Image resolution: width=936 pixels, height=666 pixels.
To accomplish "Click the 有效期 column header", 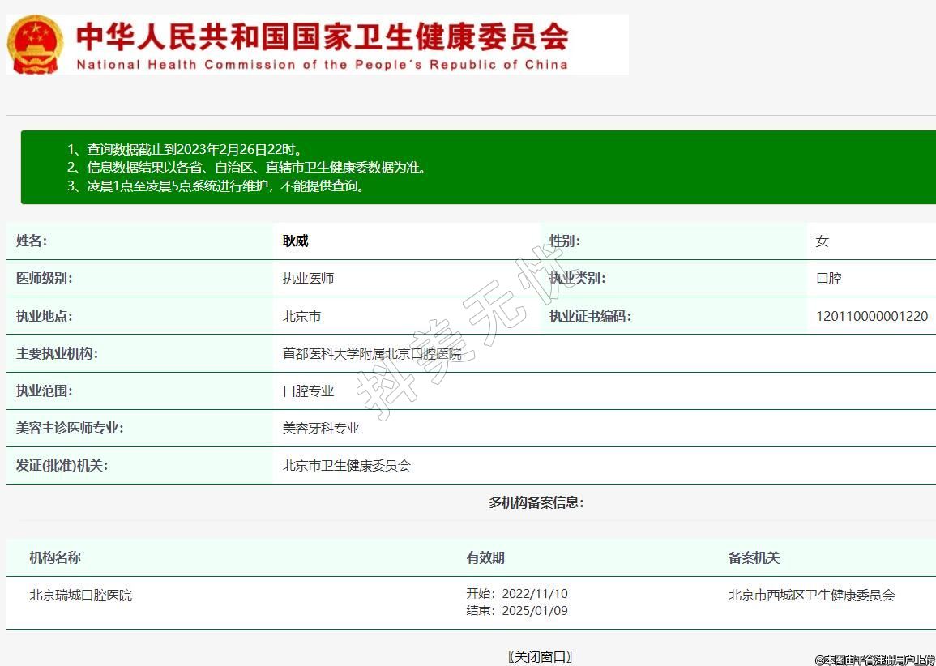I will pos(485,557).
